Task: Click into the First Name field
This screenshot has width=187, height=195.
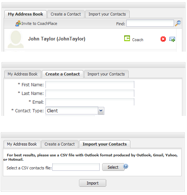Action: coord(90,84)
